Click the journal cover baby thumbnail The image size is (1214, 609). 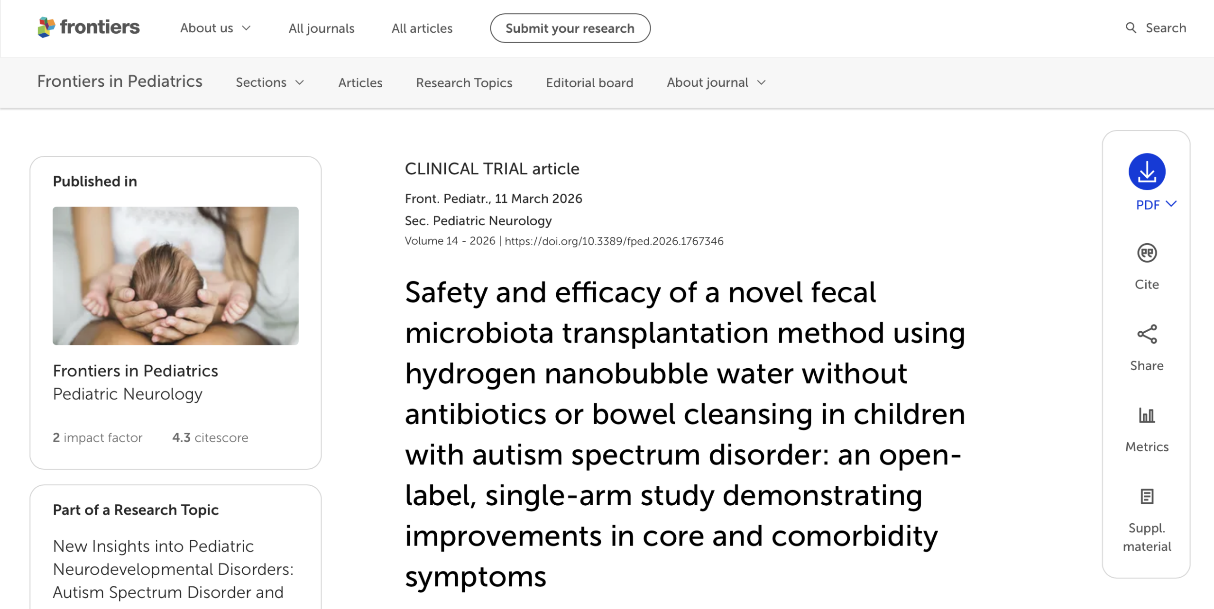tap(175, 276)
